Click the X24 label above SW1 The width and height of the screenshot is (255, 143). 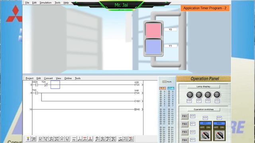coord(205,118)
